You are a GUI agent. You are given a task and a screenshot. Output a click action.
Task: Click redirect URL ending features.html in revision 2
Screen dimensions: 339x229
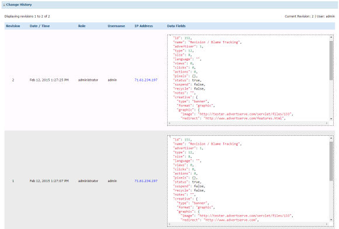pyautogui.click(x=244, y=118)
